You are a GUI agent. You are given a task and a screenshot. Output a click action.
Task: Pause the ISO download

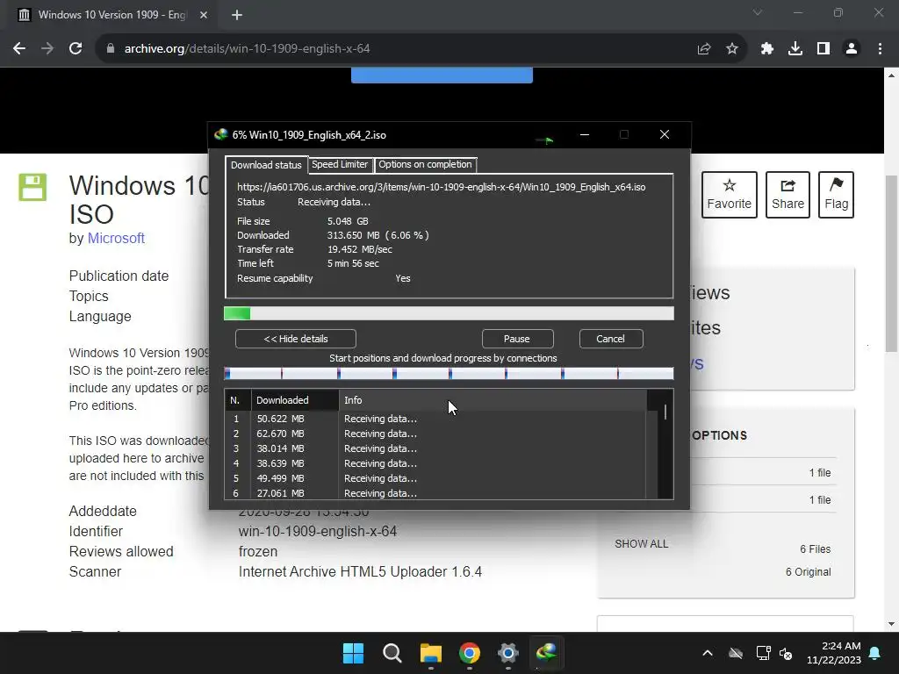516,339
